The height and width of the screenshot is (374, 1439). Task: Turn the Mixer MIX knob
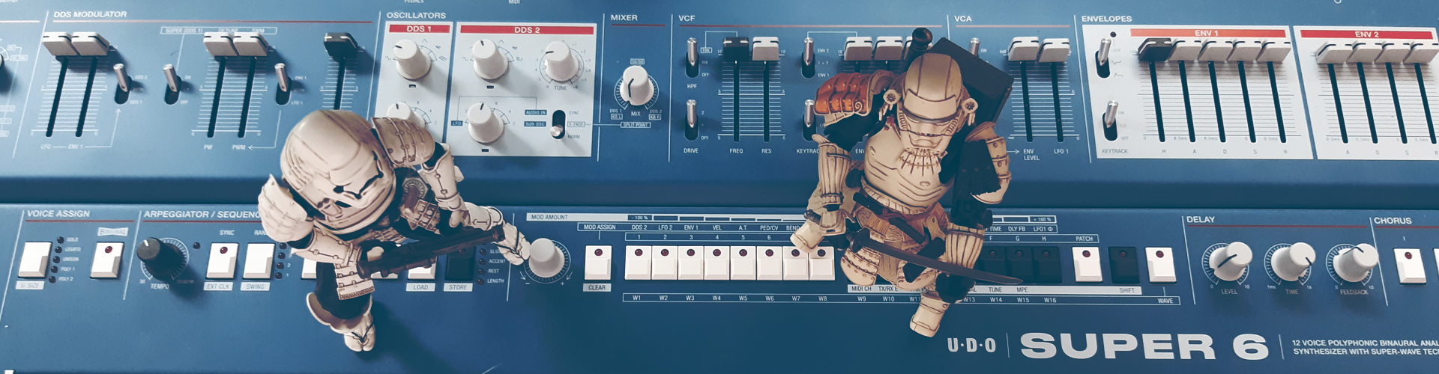(636, 85)
